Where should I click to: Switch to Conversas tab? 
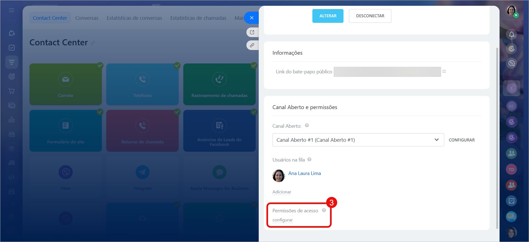coord(87,18)
